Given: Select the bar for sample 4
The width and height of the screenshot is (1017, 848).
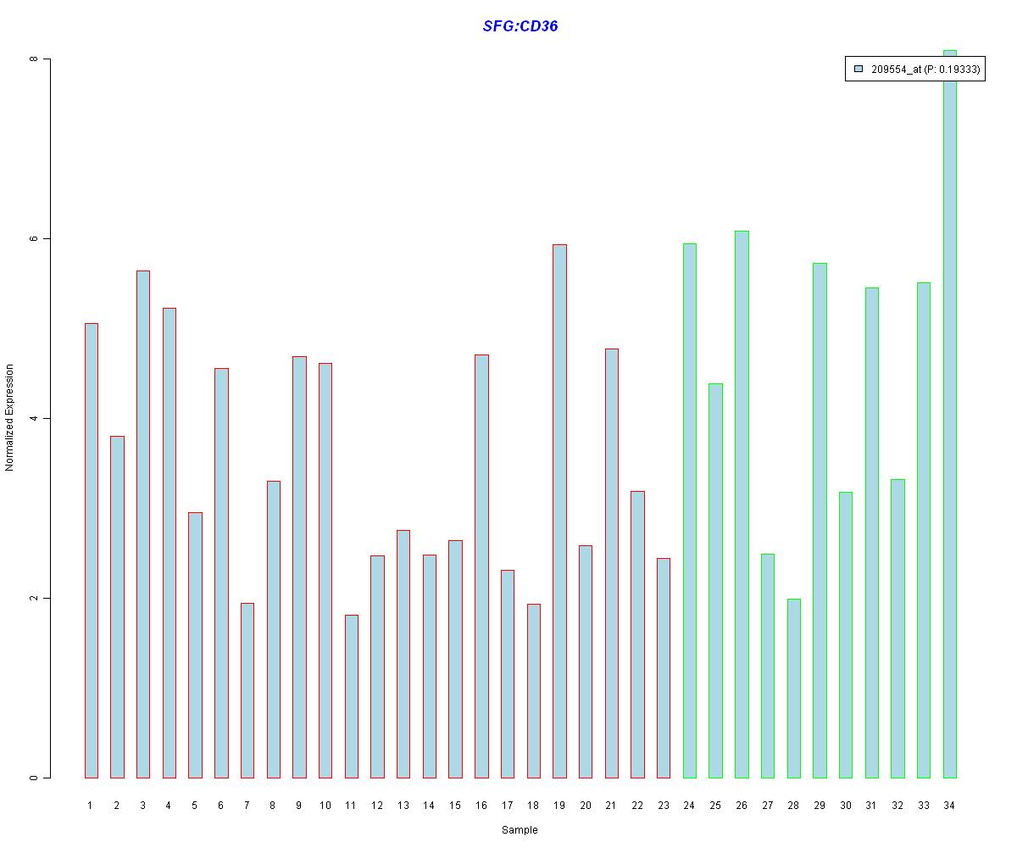Looking at the screenshot, I should pyautogui.click(x=169, y=543).
